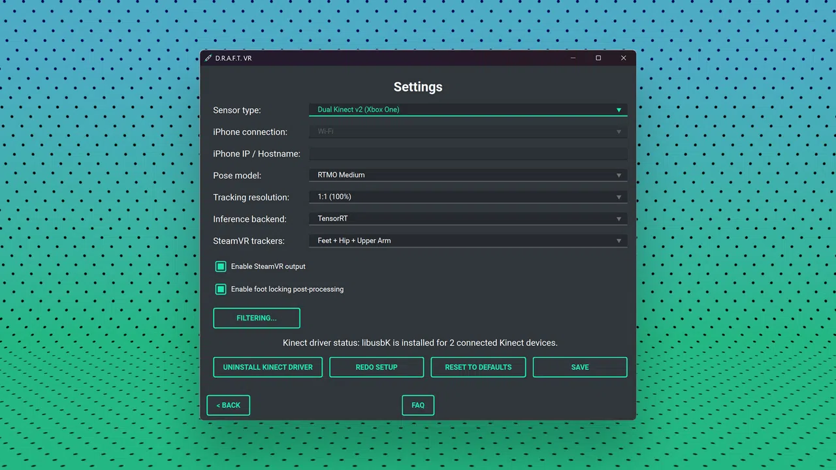Click Reset to Defaults button
This screenshot has height=470, width=836.
click(478, 367)
